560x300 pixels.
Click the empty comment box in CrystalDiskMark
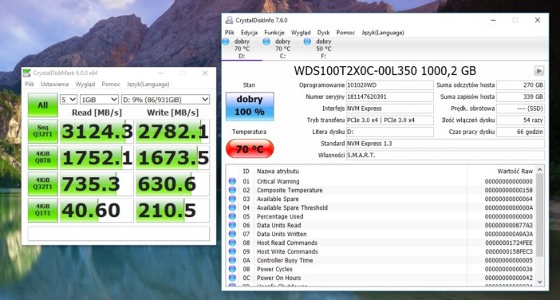pyautogui.click(x=119, y=234)
